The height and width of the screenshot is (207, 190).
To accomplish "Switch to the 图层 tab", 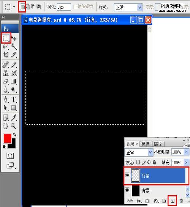I will click(x=130, y=144).
